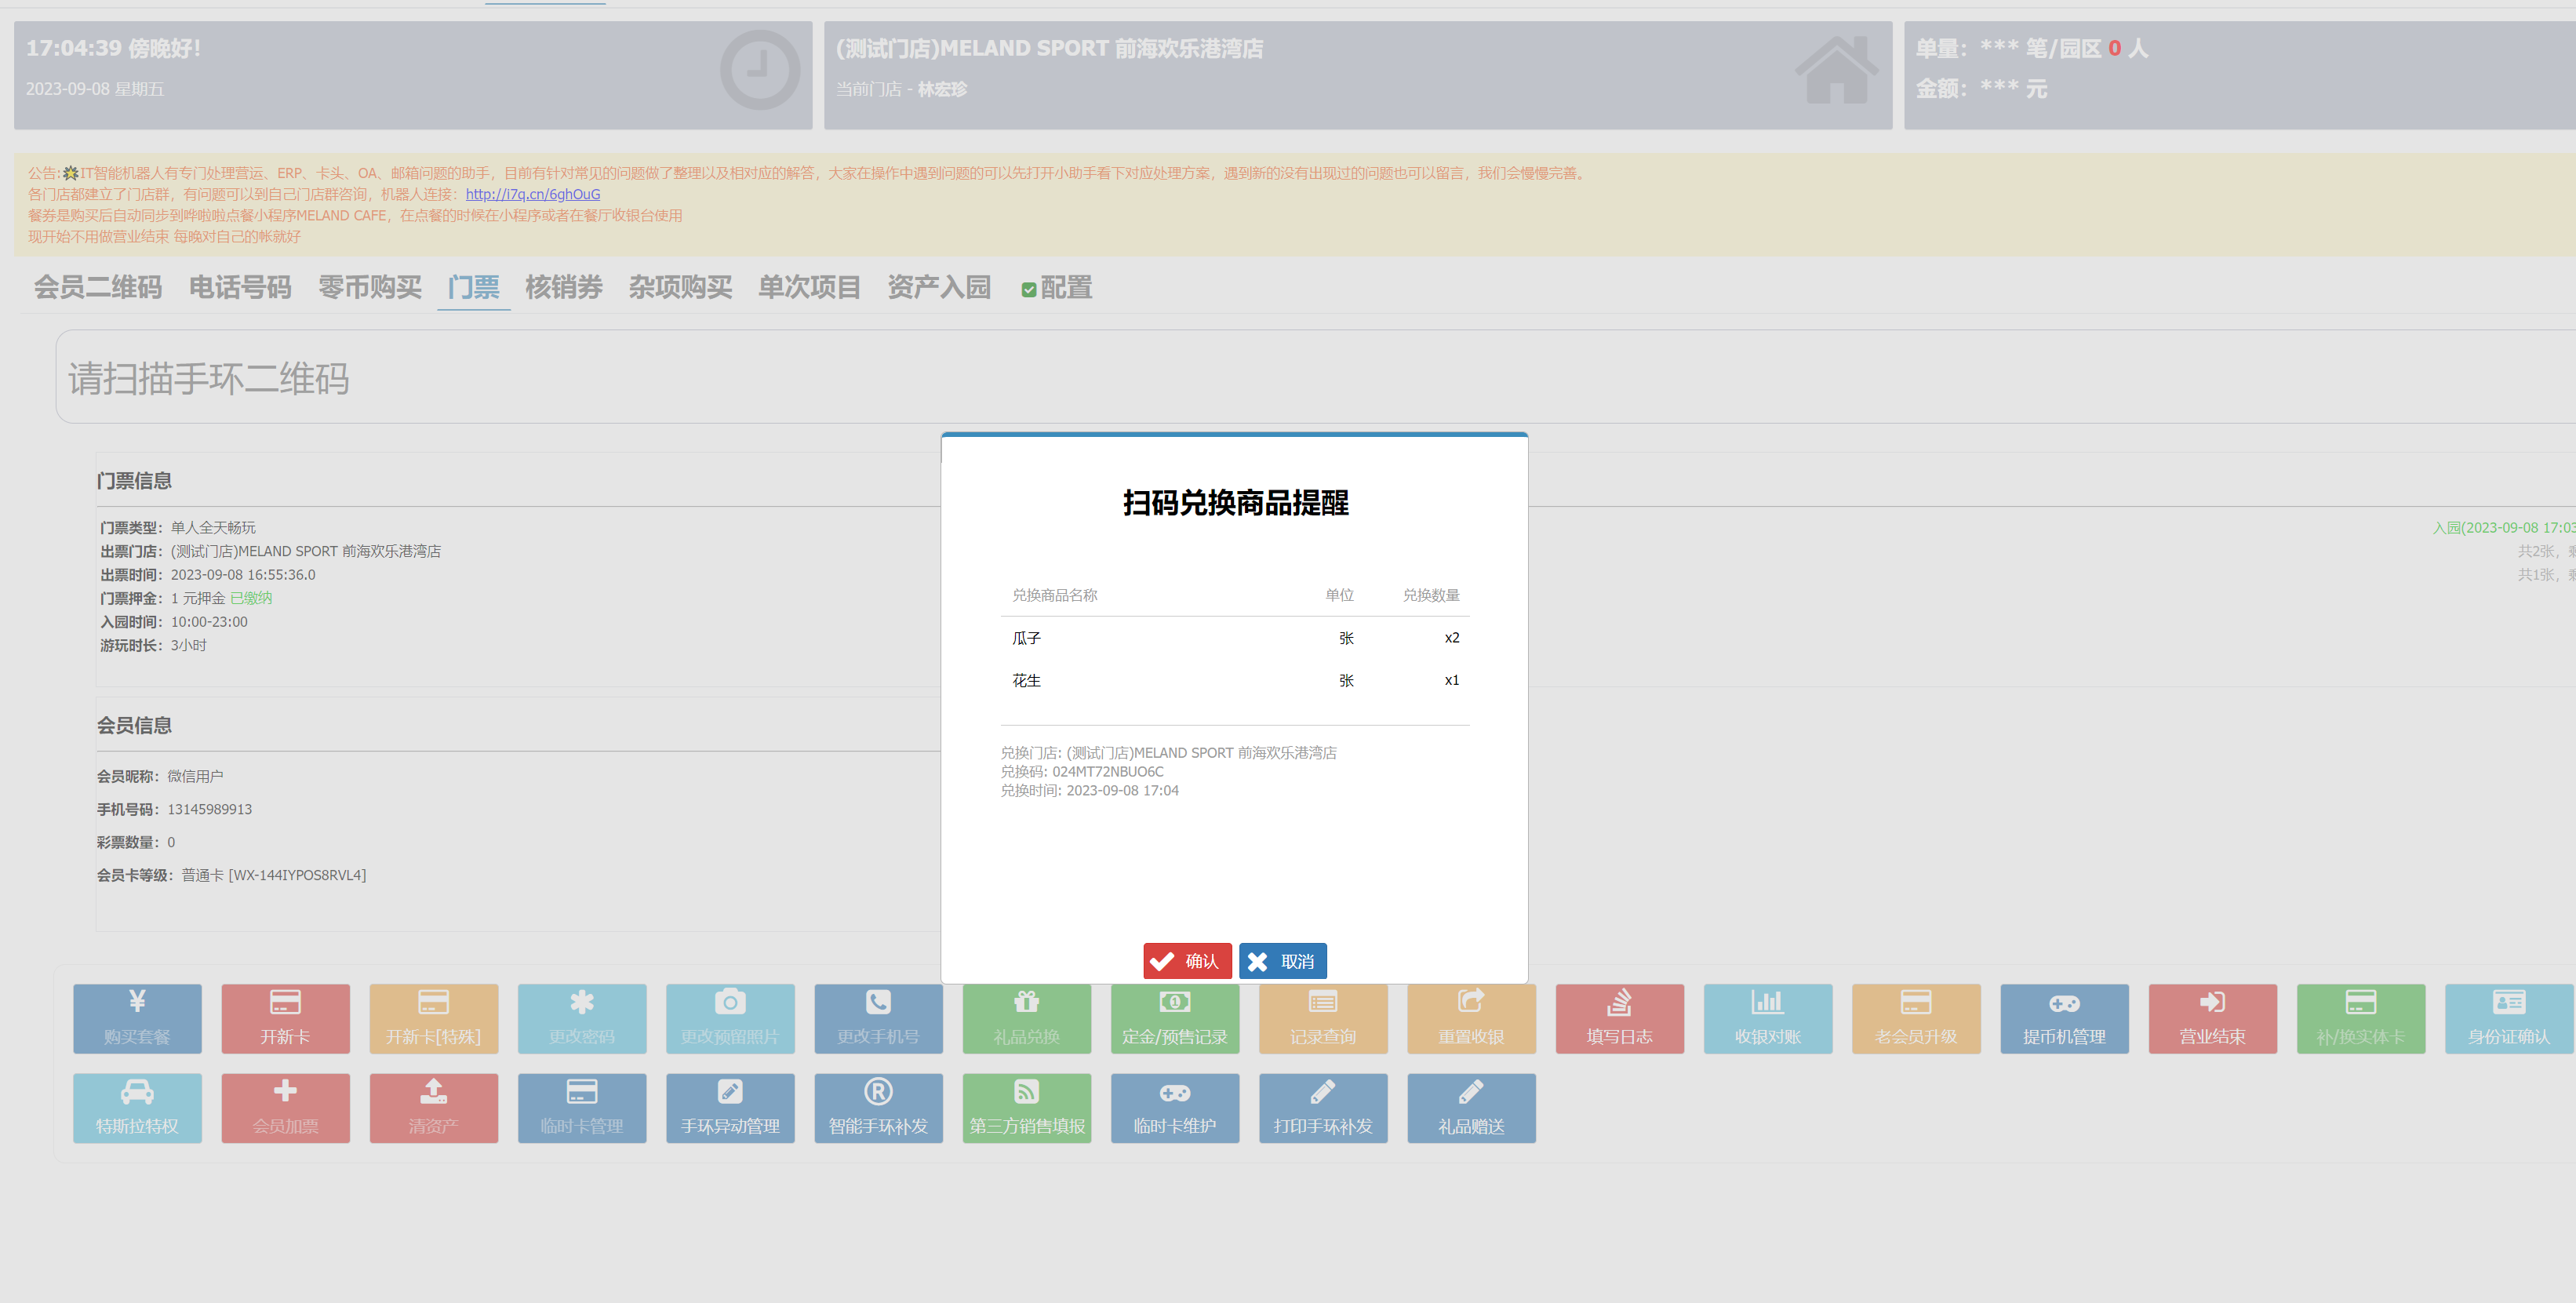Click 营业结束 sign-out icon tile
This screenshot has width=2576, height=1303.
click(x=2212, y=1018)
